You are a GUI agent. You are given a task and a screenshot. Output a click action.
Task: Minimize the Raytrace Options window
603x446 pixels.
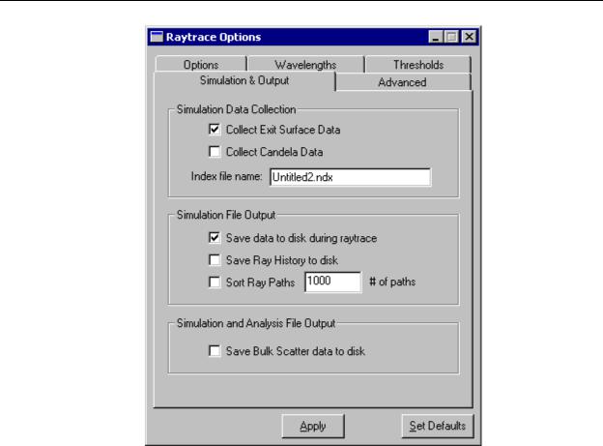tap(435, 37)
